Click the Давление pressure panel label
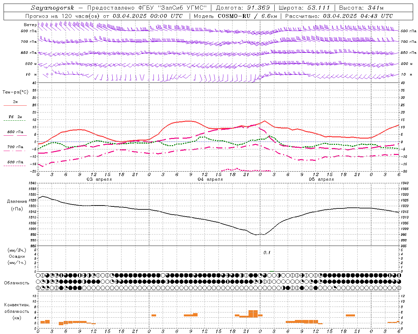 (x=17, y=202)
